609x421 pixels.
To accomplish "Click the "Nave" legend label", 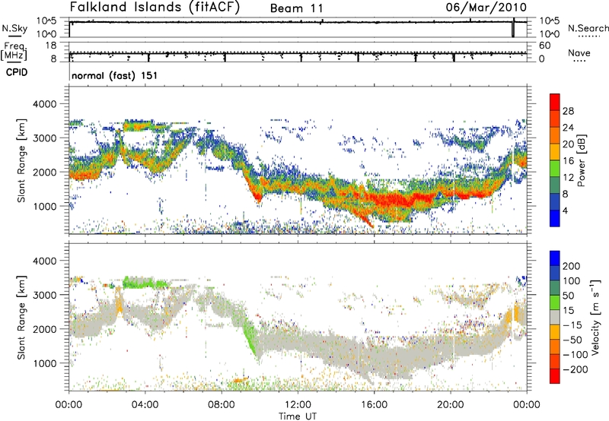I will pyautogui.click(x=579, y=53).
